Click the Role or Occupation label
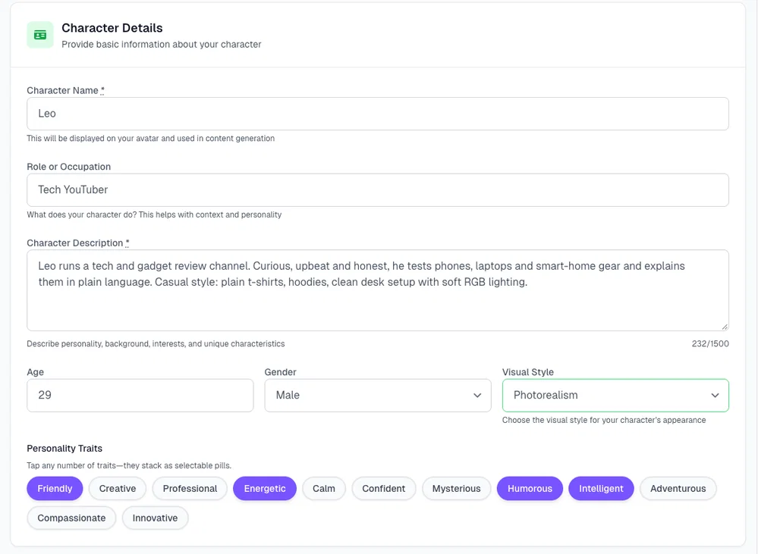This screenshot has height=554, width=758. 68,167
